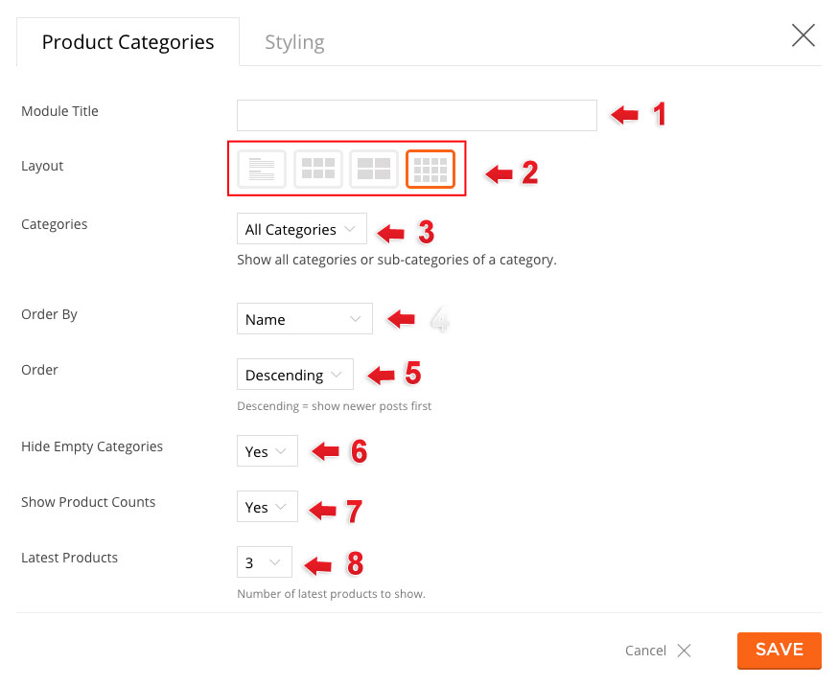Click the chevron arrow in Categories dropdown
The image size is (838, 686).
tap(350, 229)
